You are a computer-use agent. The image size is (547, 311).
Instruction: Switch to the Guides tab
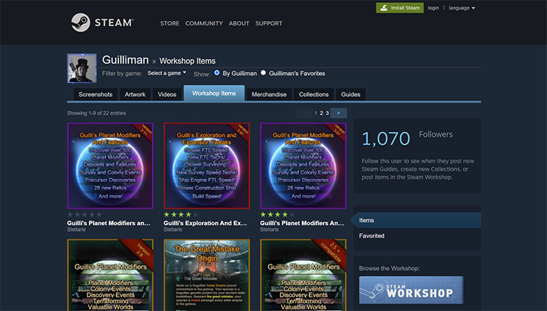tap(351, 95)
